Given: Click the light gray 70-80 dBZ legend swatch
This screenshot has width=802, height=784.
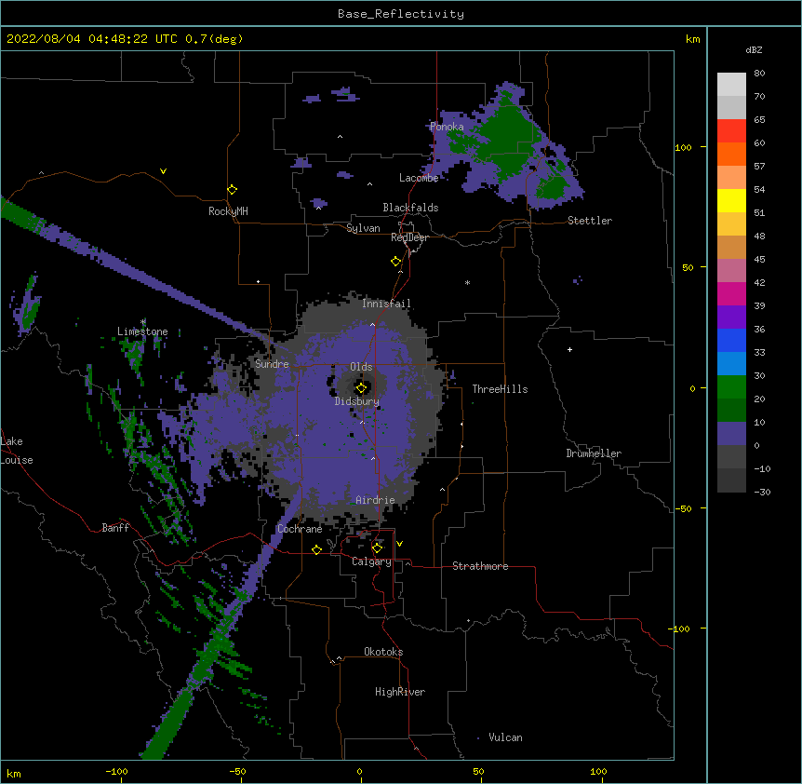Looking at the screenshot, I should [x=731, y=85].
